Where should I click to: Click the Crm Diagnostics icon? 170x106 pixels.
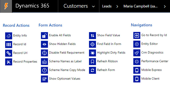[137, 52]
